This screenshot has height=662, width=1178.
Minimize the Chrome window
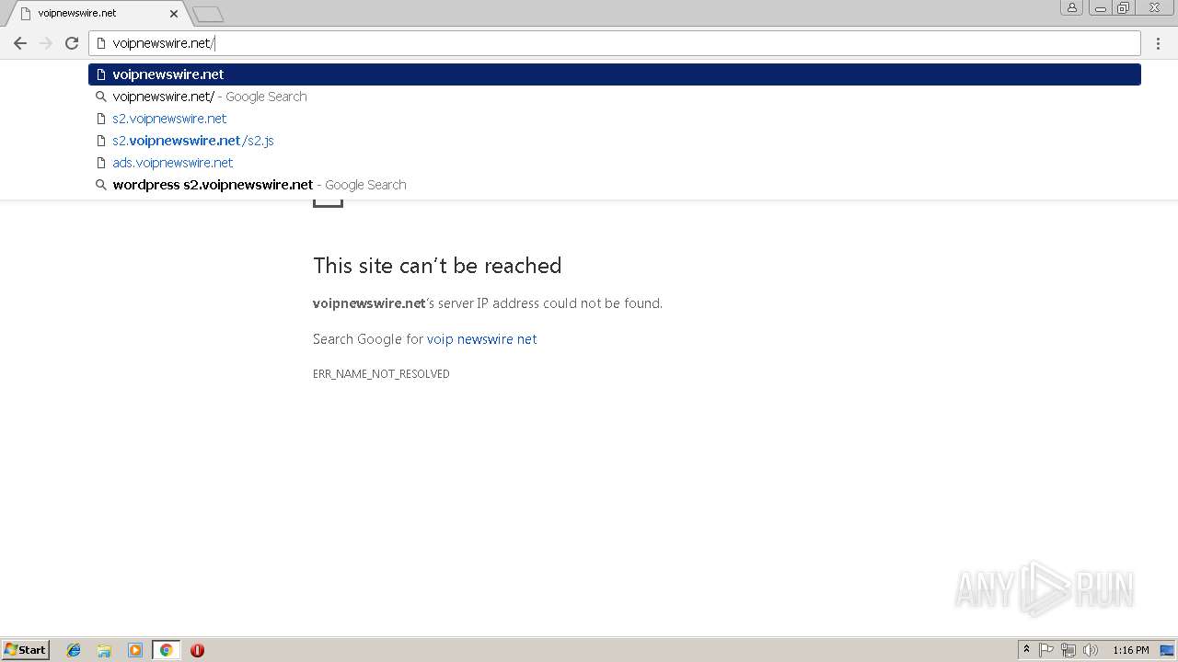[x=1101, y=7]
